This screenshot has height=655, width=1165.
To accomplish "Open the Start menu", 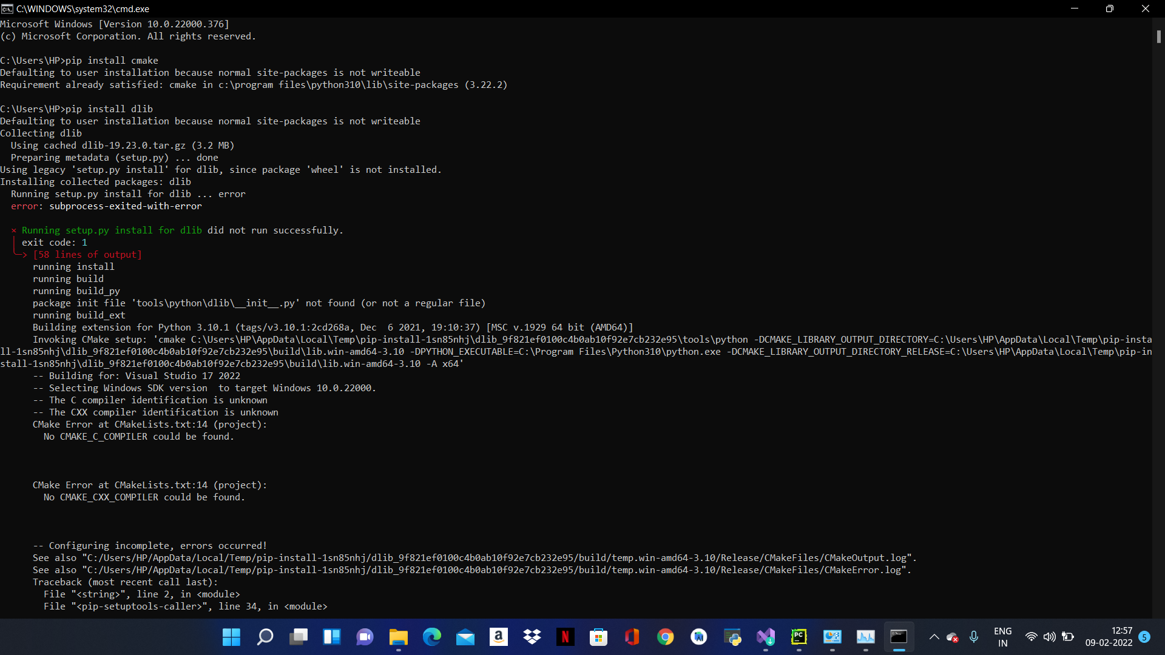I will (231, 637).
